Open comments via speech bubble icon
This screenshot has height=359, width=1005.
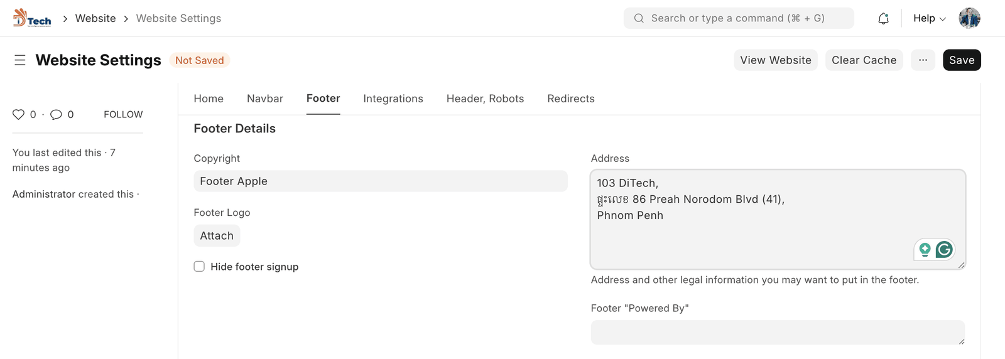pyautogui.click(x=56, y=114)
